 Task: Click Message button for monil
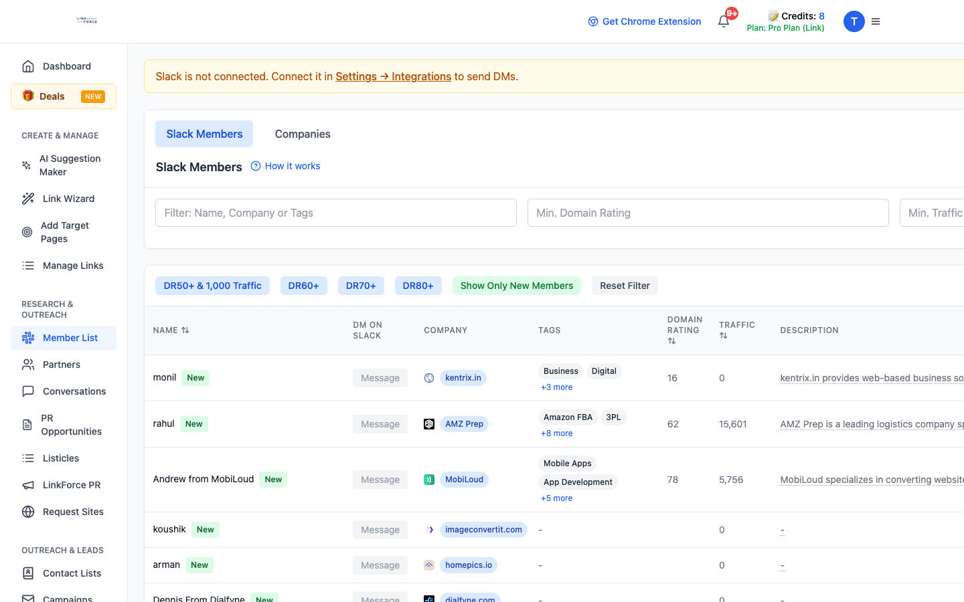[x=380, y=378]
